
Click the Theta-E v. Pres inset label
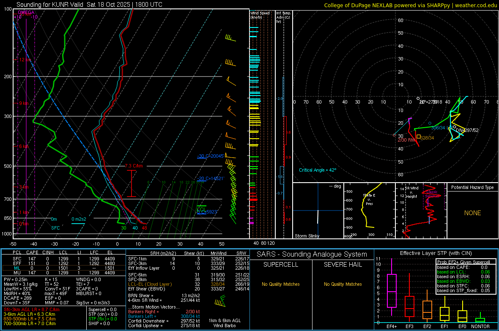pyautogui.click(x=369, y=199)
